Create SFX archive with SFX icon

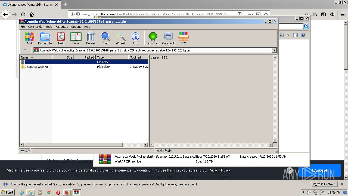coord(184,38)
